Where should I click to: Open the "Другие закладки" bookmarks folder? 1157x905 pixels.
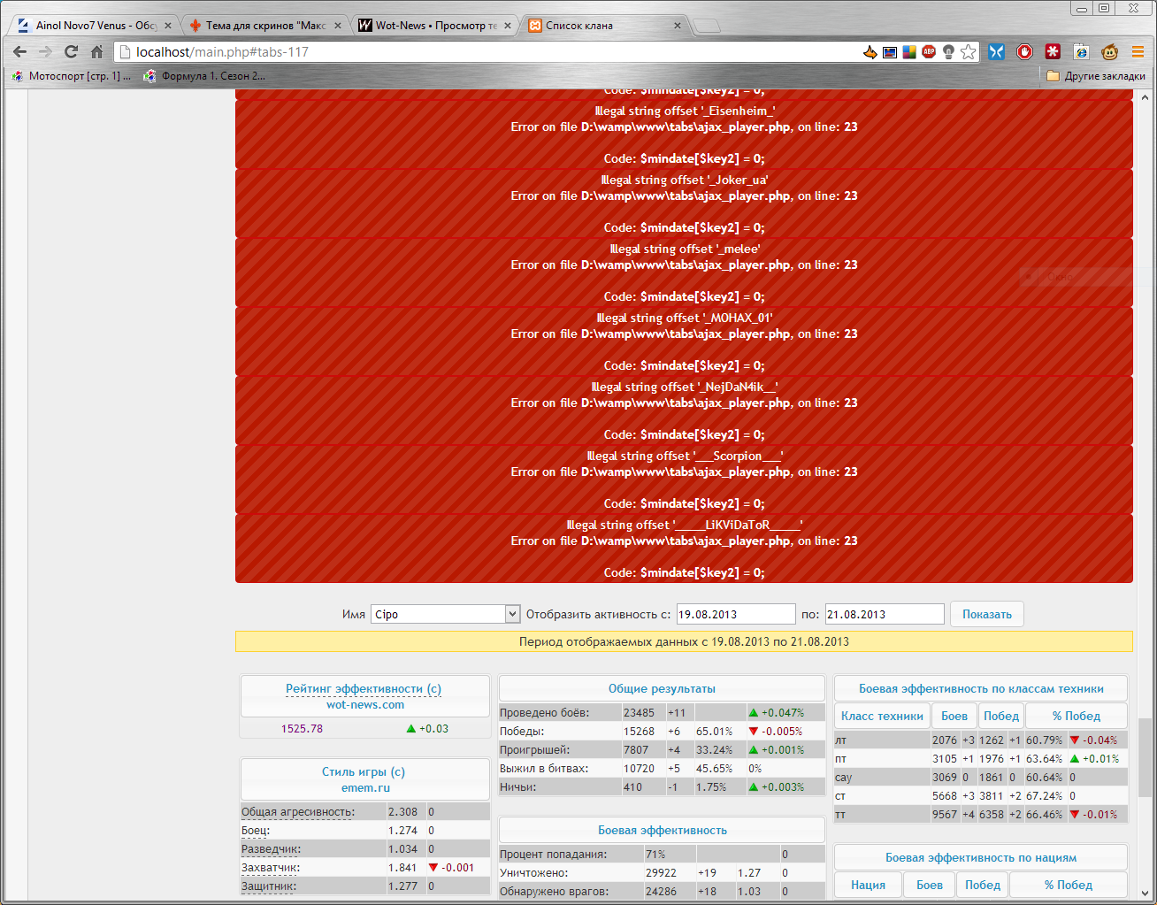pos(1095,76)
